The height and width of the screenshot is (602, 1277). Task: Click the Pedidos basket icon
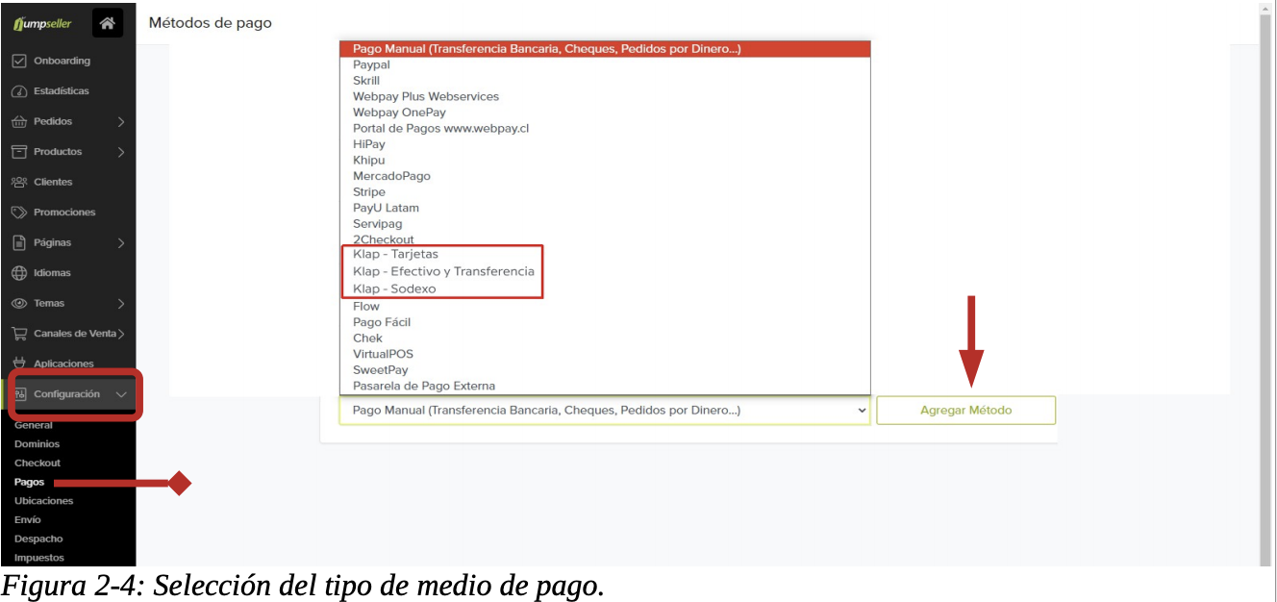click(x=19, y=122)
